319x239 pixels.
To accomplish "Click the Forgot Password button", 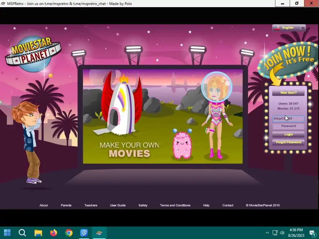I will coord(288,142).
